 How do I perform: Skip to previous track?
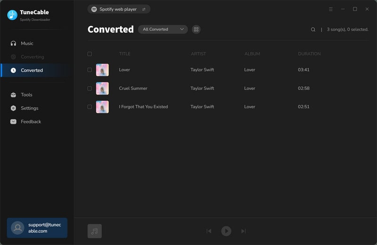(x=209, y=231)
